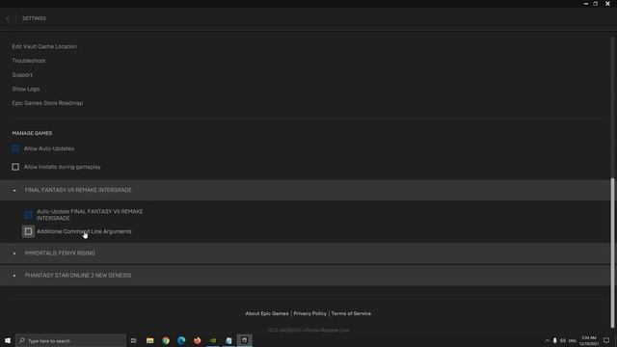
Task: Open Windows notification center
Action: (606, 340)
